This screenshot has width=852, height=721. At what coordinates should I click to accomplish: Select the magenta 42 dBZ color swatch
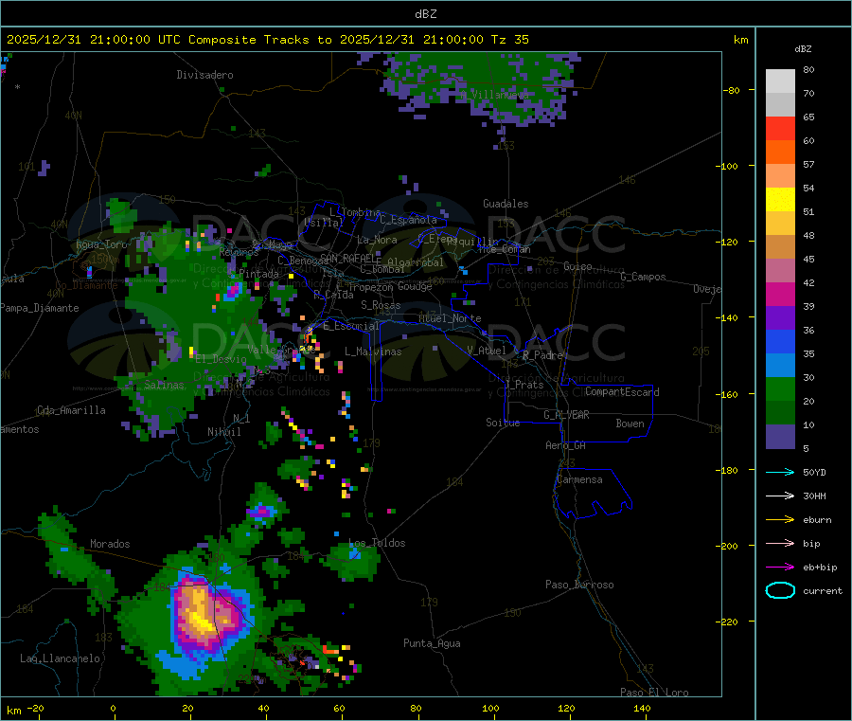(780, 294)
